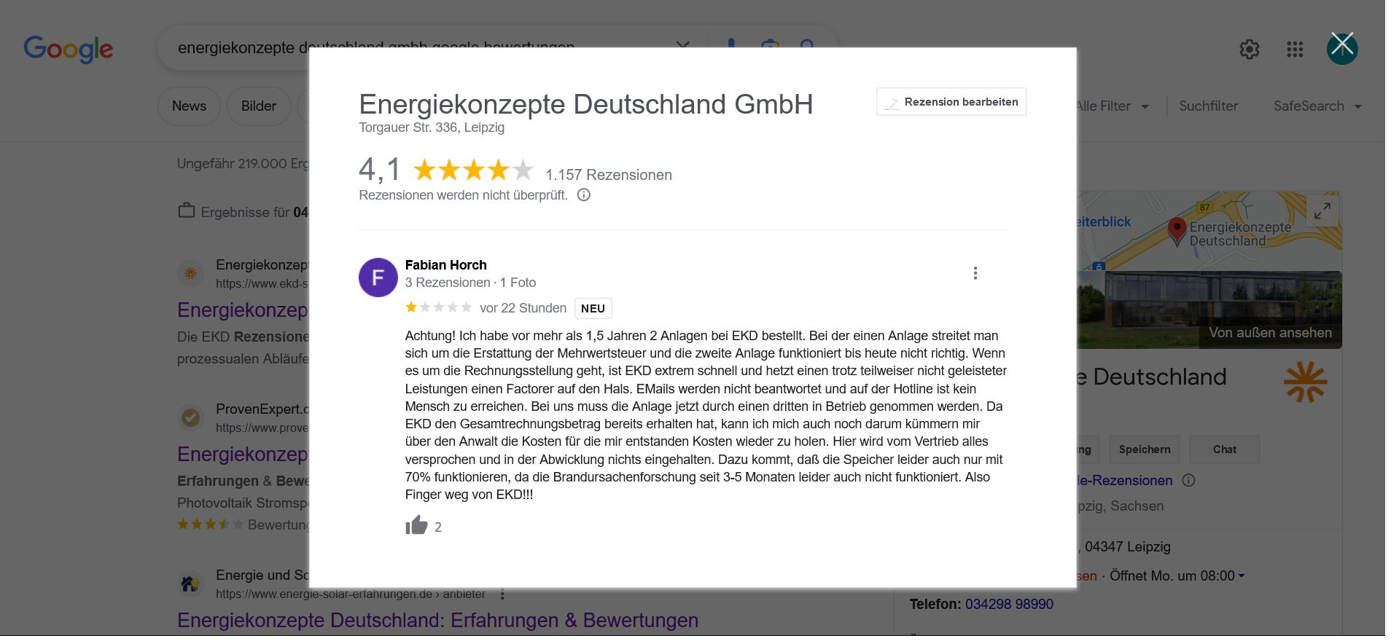Click the info icon next to Google-Rezensionen
The image size is (1399, 641).
point(1188,481)
